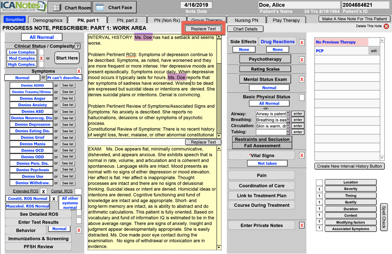Click the red X next to Psychotherapy
Viewport: 392px width, 254px height.
tap(301, 60)
